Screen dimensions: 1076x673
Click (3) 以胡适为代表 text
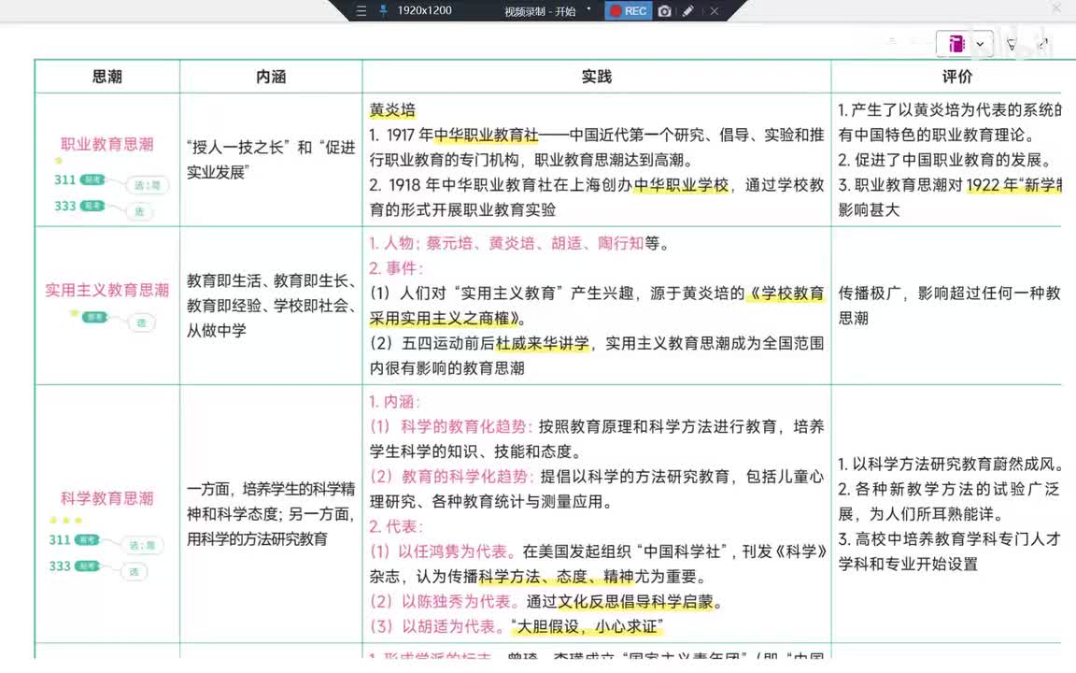(436, 626)
